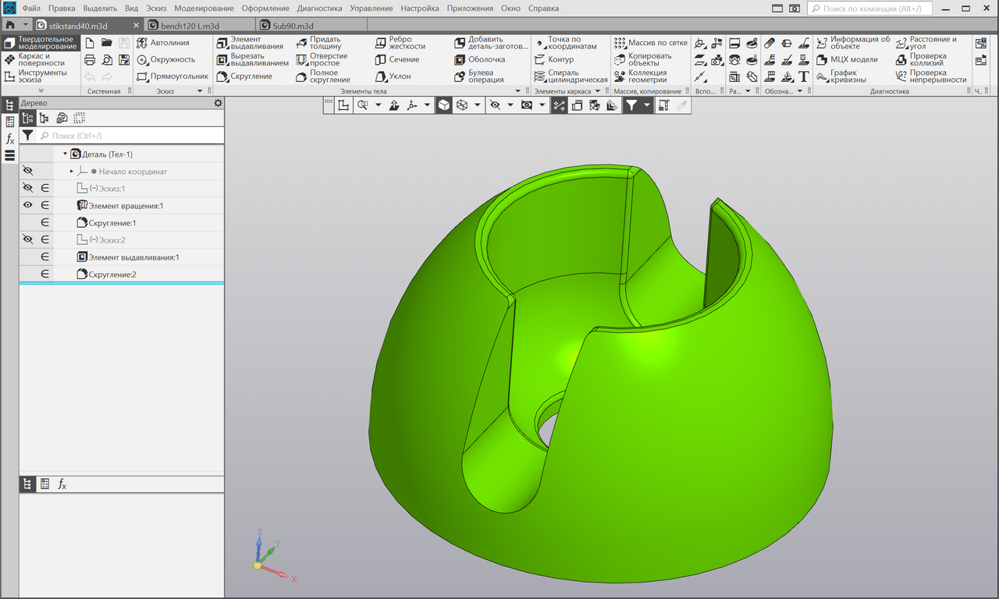Choose the Окружность tool
Screen dimensions: 999x599
point(165,59)
